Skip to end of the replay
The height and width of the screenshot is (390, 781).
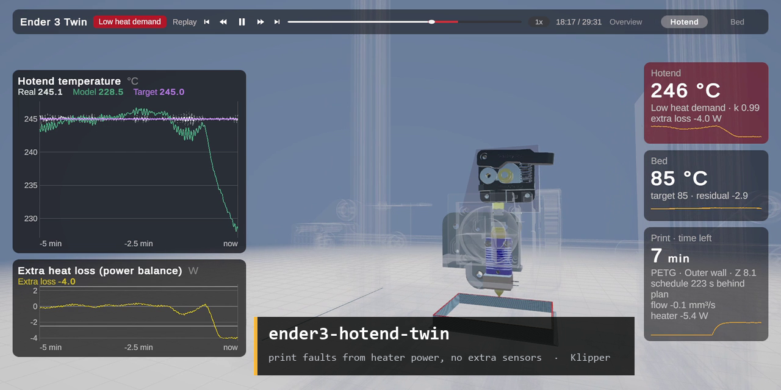coord(277,22)
